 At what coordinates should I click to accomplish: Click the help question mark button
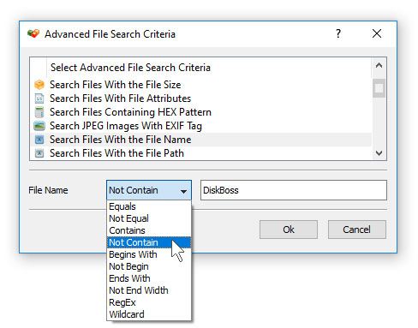pos(338,33)
